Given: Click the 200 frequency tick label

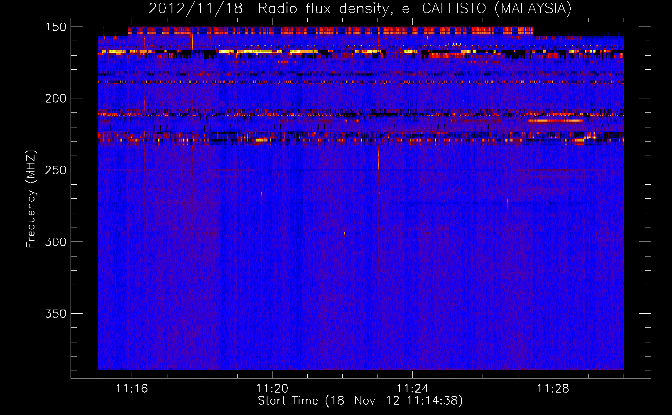Looking at the screenshot, I should 56,98.
